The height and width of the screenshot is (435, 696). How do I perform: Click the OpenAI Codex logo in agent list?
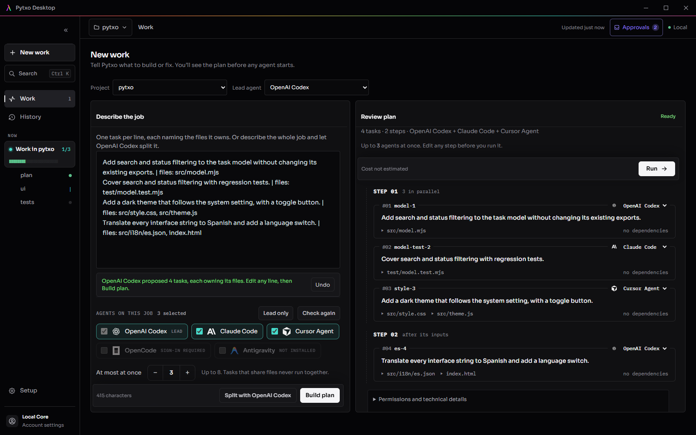[x=116, y=331]
